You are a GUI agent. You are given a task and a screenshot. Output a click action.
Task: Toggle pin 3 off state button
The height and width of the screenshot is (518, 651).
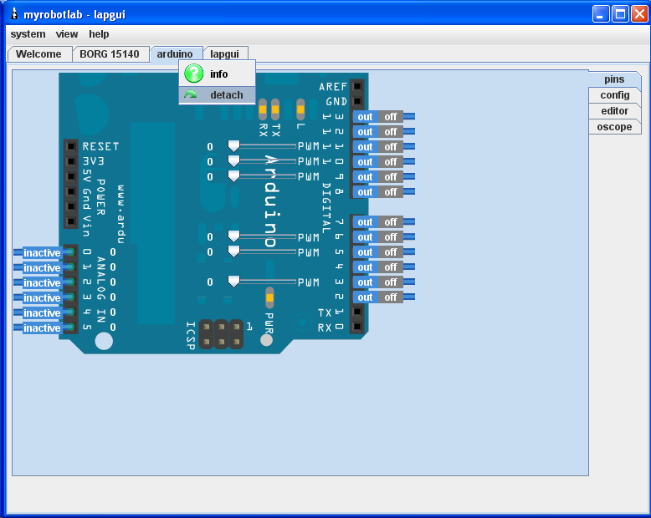391,282
